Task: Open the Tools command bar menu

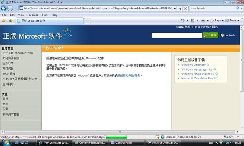Action: [233, 20]
